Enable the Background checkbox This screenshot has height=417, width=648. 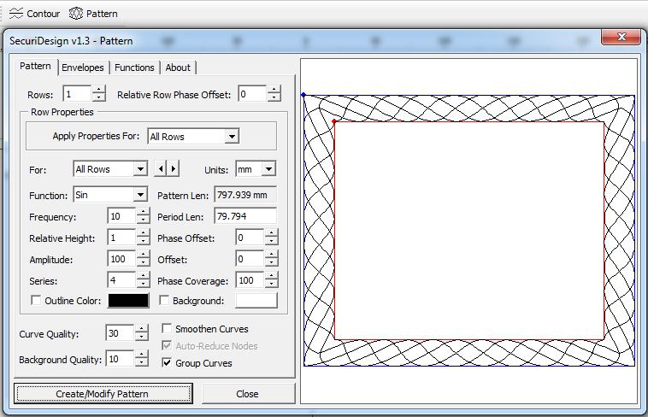click(x=164, y=301)
